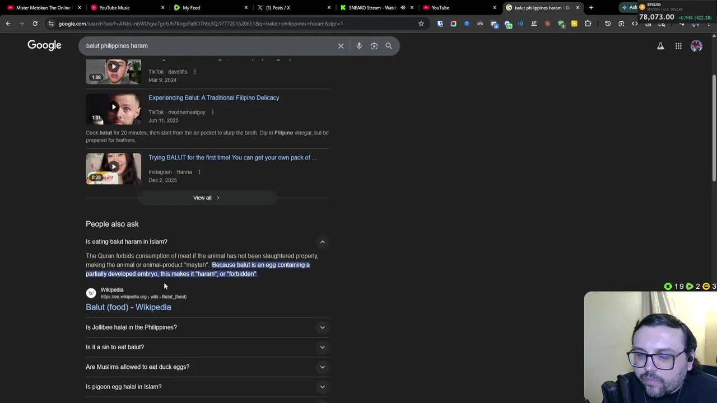The image size is (717, 403).
Task: Submit search with the magnifier icon
Action: click(x=389, y=46)
